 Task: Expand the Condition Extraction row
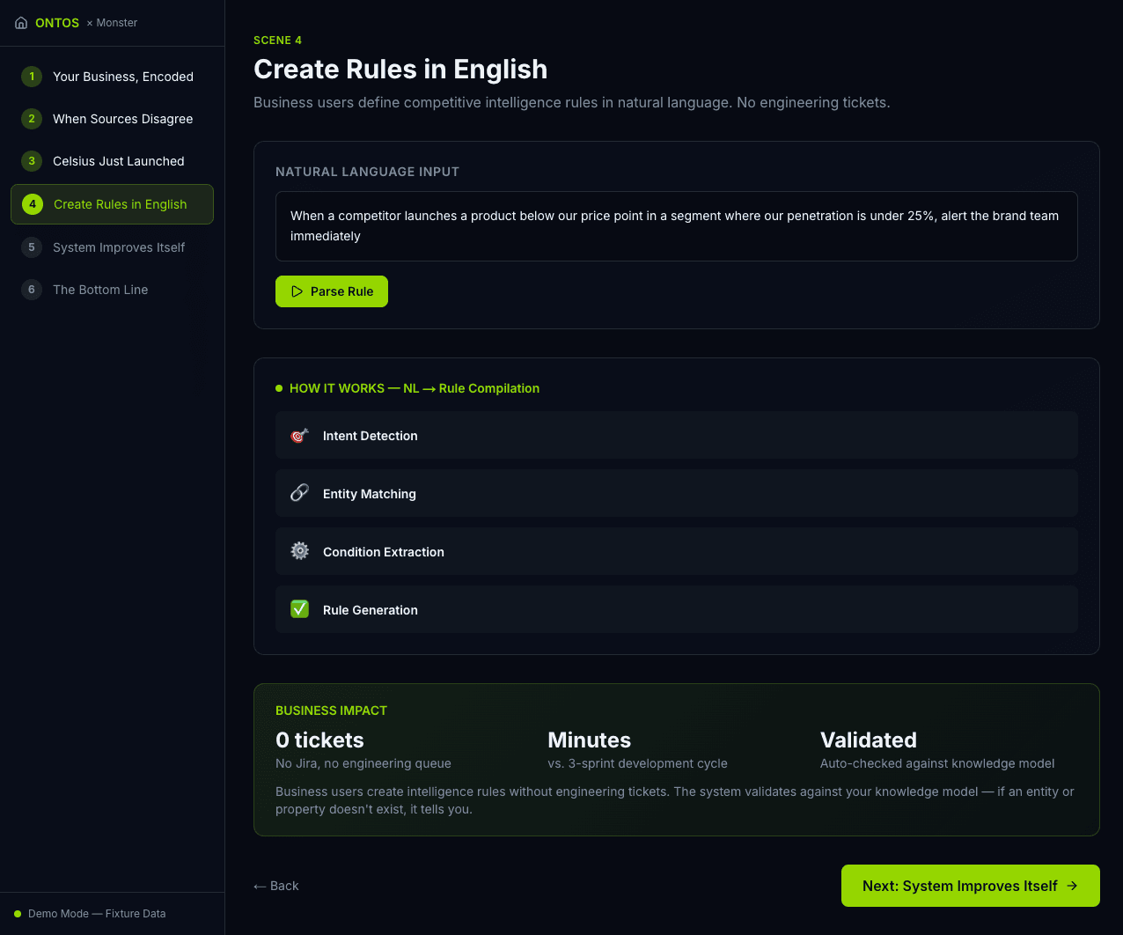676,551
